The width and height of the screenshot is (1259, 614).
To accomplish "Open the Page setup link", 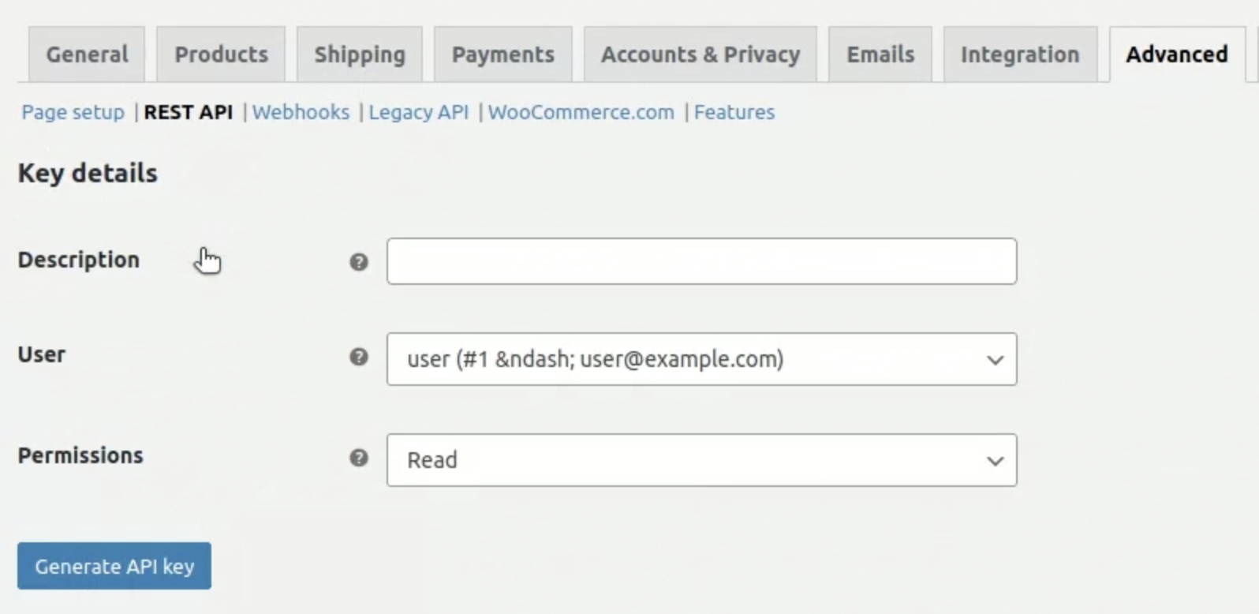I will click(73, 112).
